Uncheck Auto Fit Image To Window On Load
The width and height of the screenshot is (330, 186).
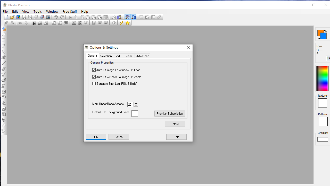coord(94,70)
